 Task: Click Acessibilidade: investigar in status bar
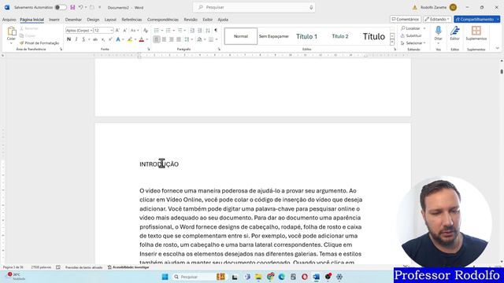128,267
